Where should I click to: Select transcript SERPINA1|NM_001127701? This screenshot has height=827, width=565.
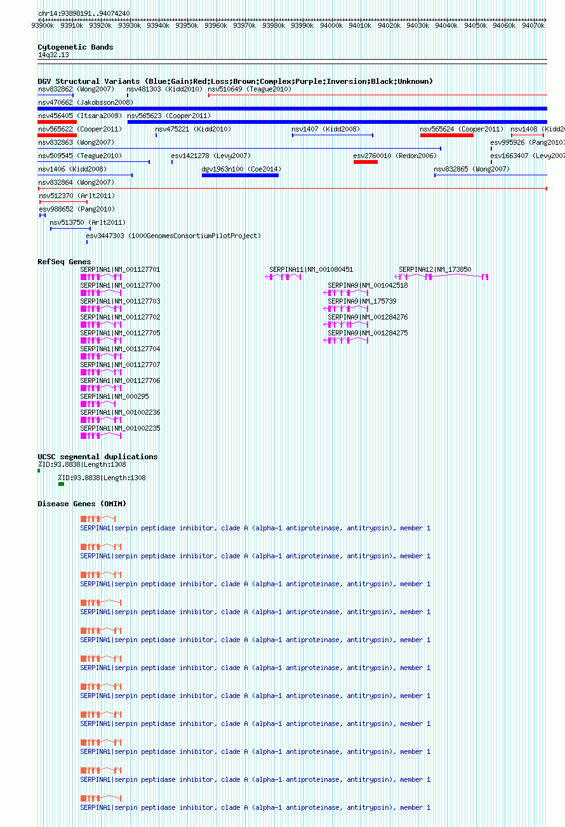[x=120, y=269]
